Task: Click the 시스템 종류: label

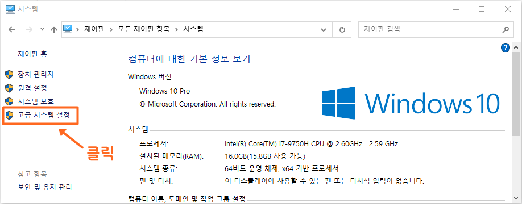Action: (159, 168)
